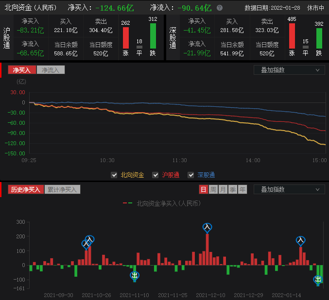Switch to the 净流入 tab
This screenshot has width=329, height=300.
[51, 70]
